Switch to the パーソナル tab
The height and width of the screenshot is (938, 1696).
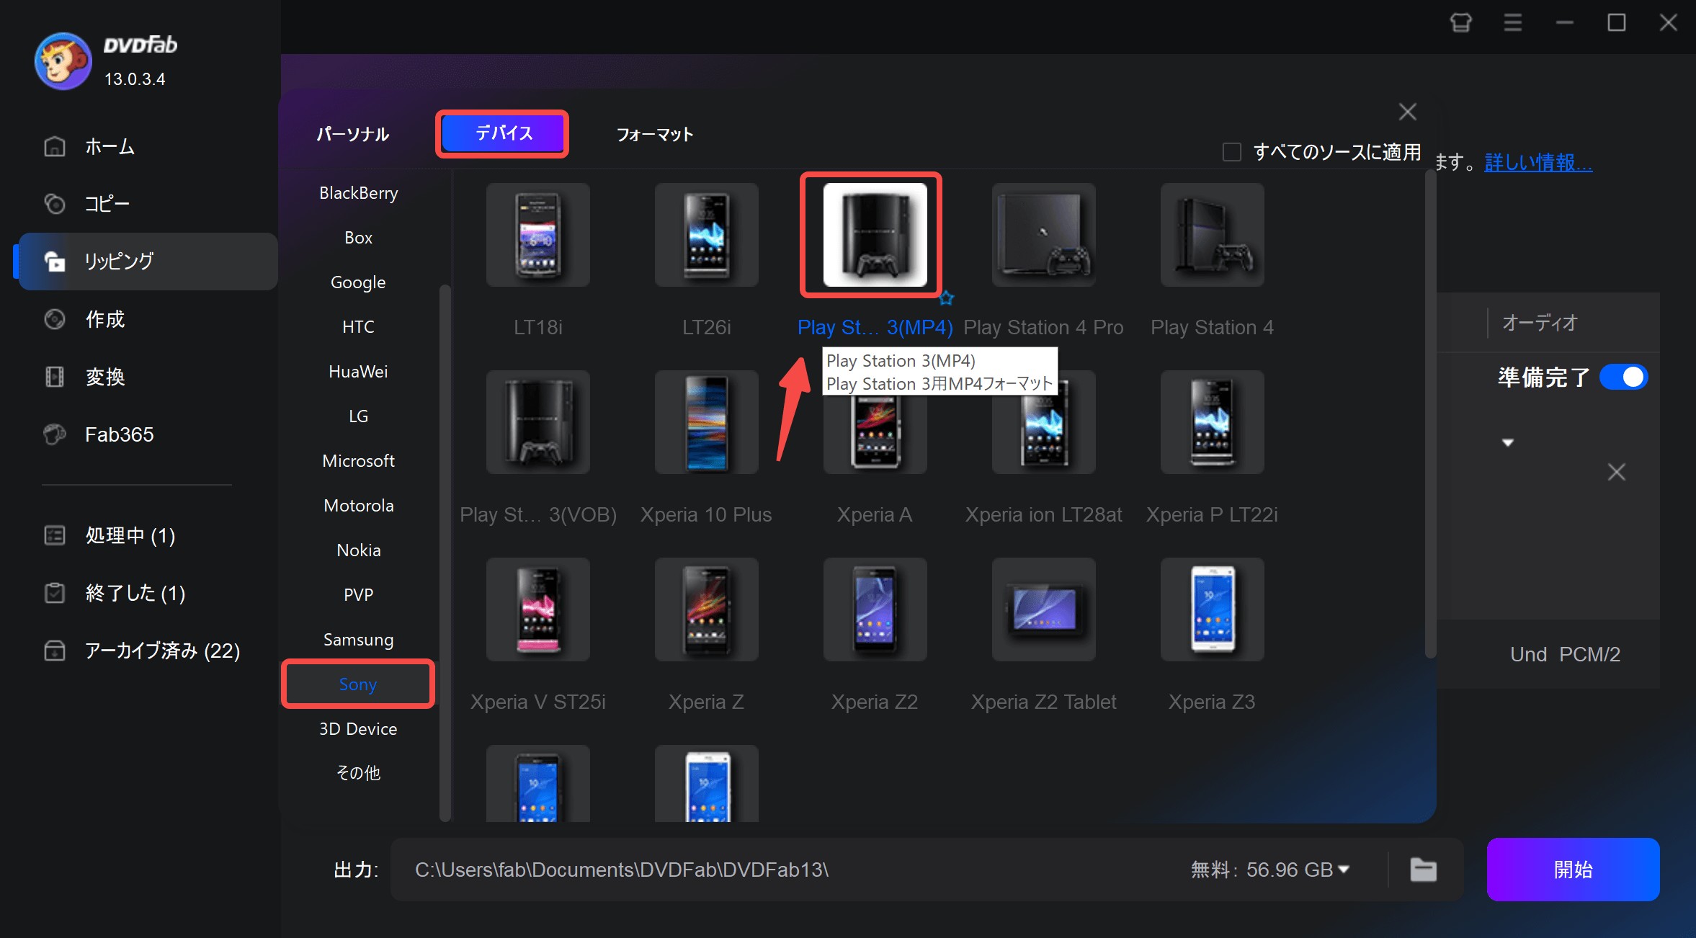(x=353, y=134)
